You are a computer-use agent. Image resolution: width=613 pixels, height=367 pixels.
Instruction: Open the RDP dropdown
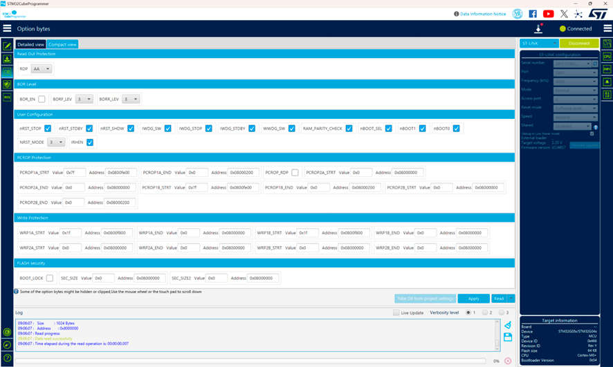click(42, 69)
